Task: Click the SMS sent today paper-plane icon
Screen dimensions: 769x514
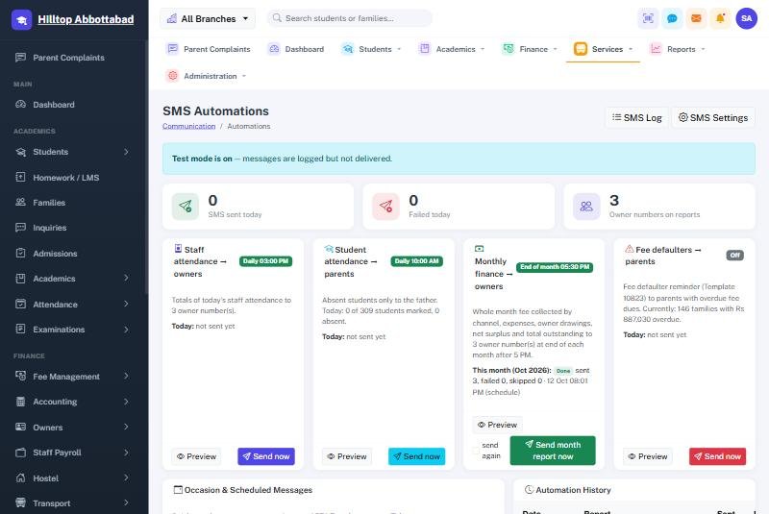Action: 186,207
